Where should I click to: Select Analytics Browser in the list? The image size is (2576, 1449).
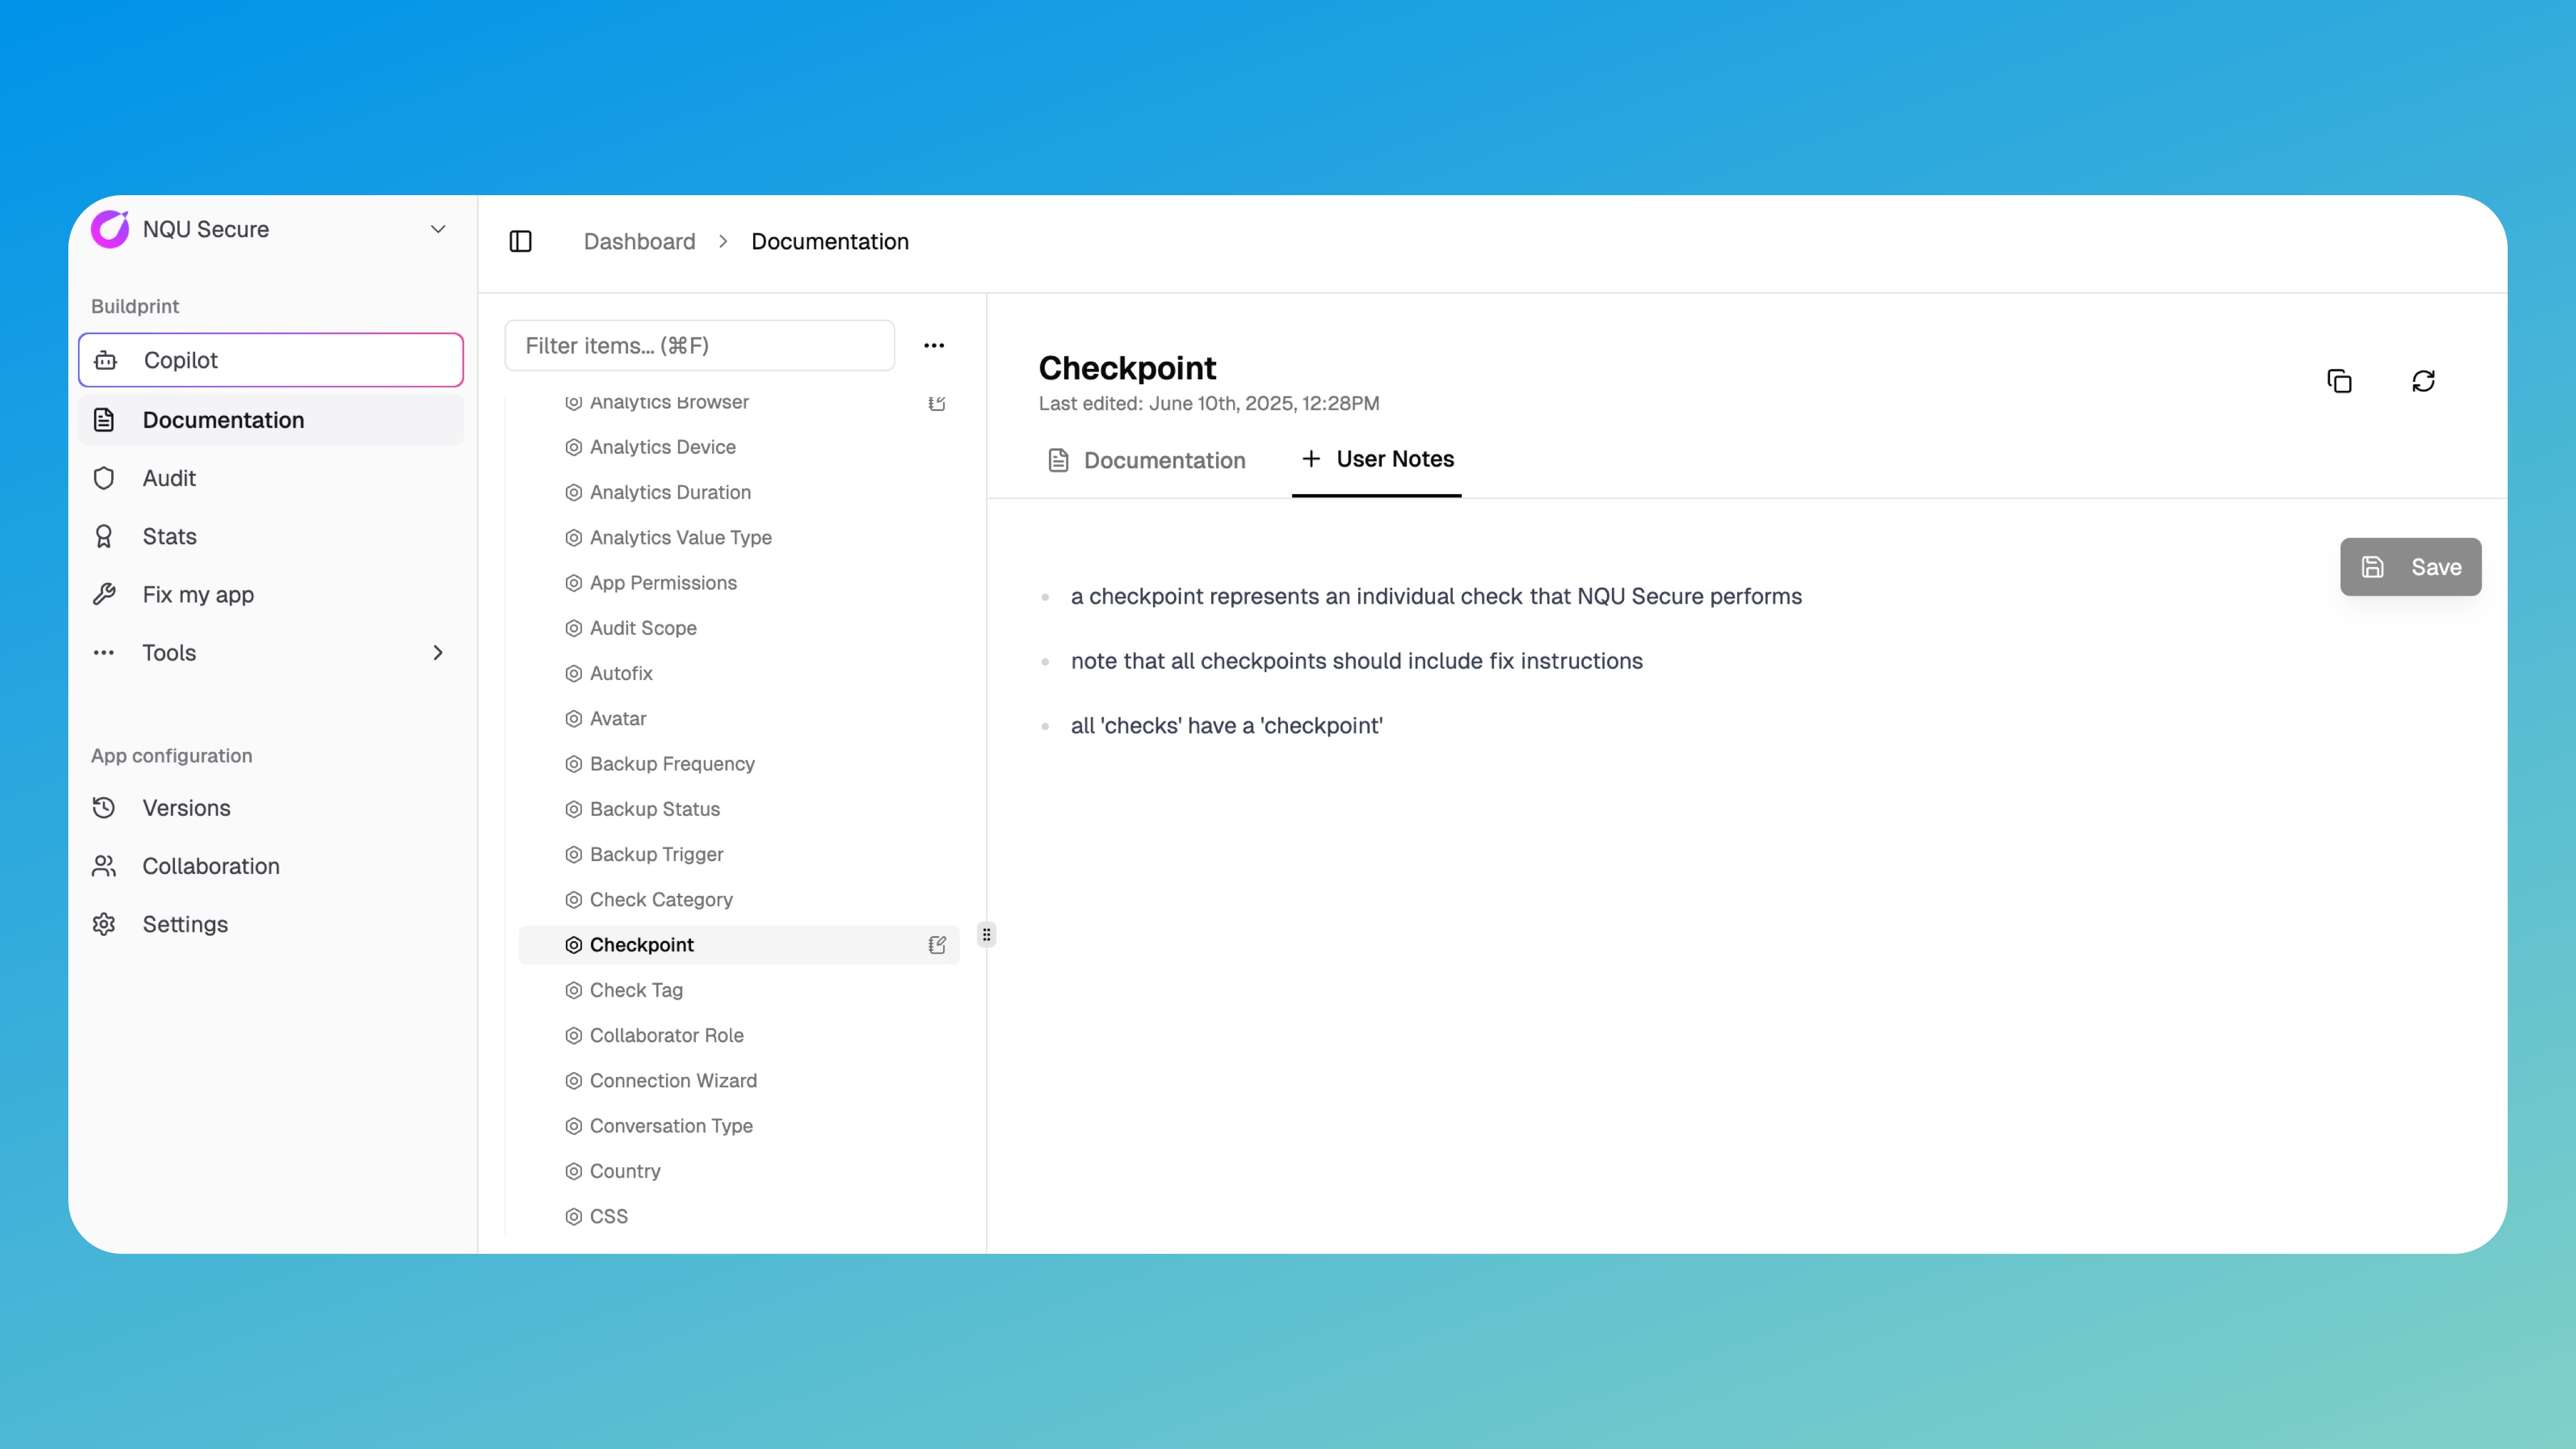[x=739, y=403]
